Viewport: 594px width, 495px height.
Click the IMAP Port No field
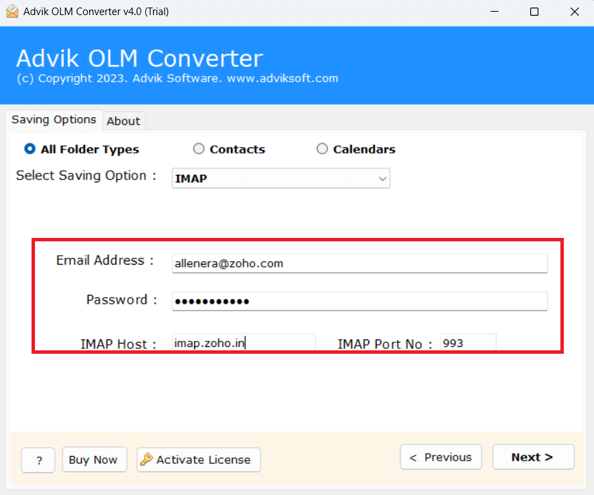click(x=468, y=343)
